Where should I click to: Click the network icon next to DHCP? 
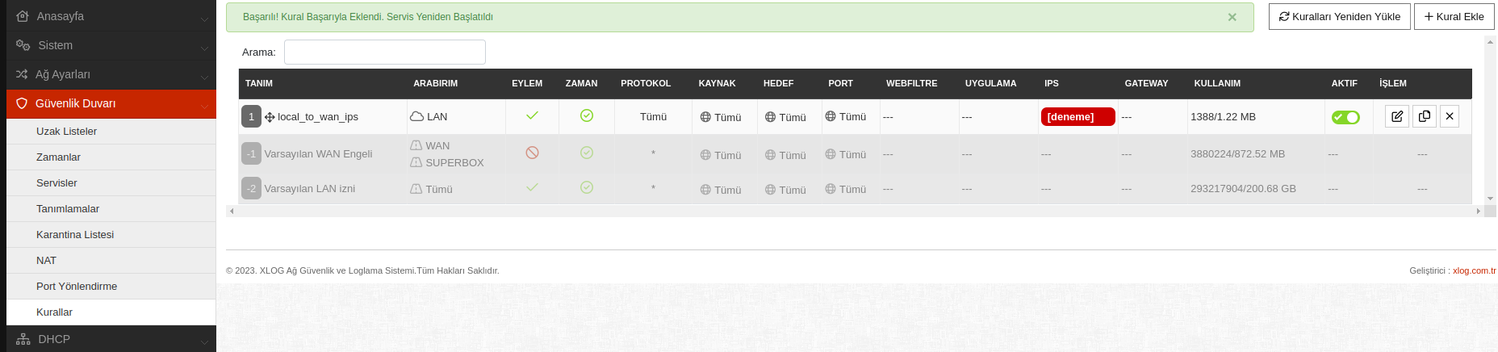[23, 339]
